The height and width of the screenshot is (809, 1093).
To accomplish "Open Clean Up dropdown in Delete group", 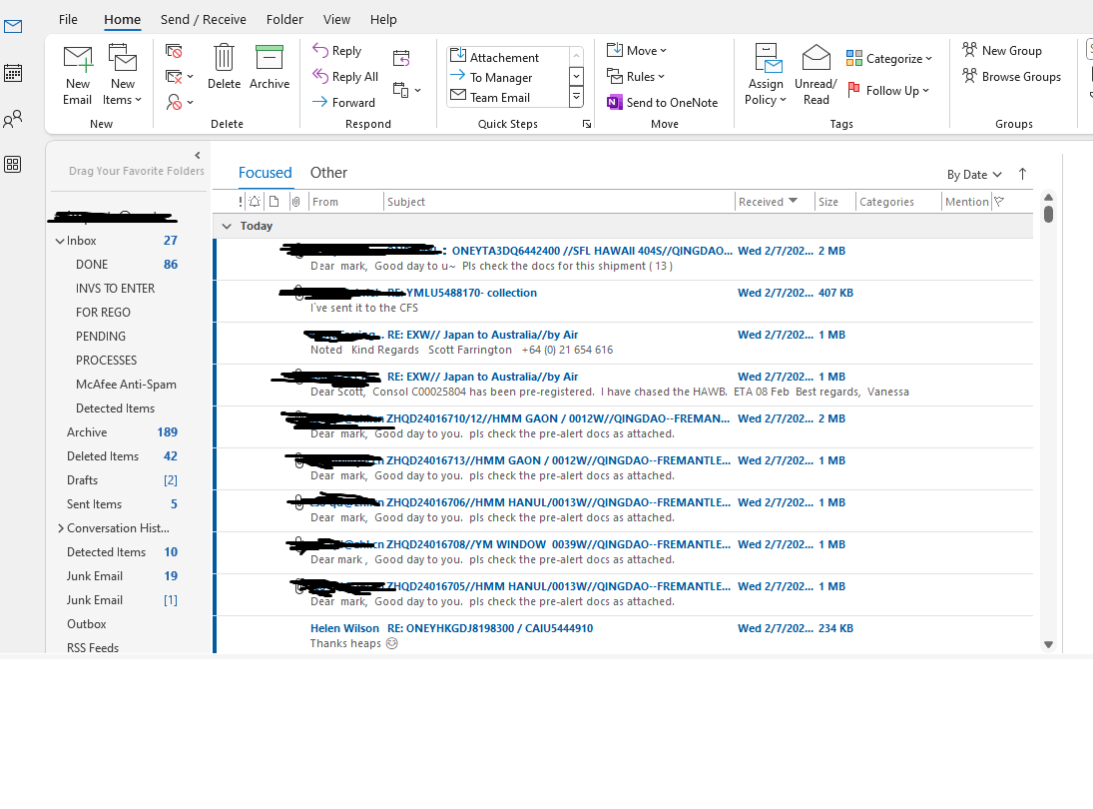I will coord(179,77).
